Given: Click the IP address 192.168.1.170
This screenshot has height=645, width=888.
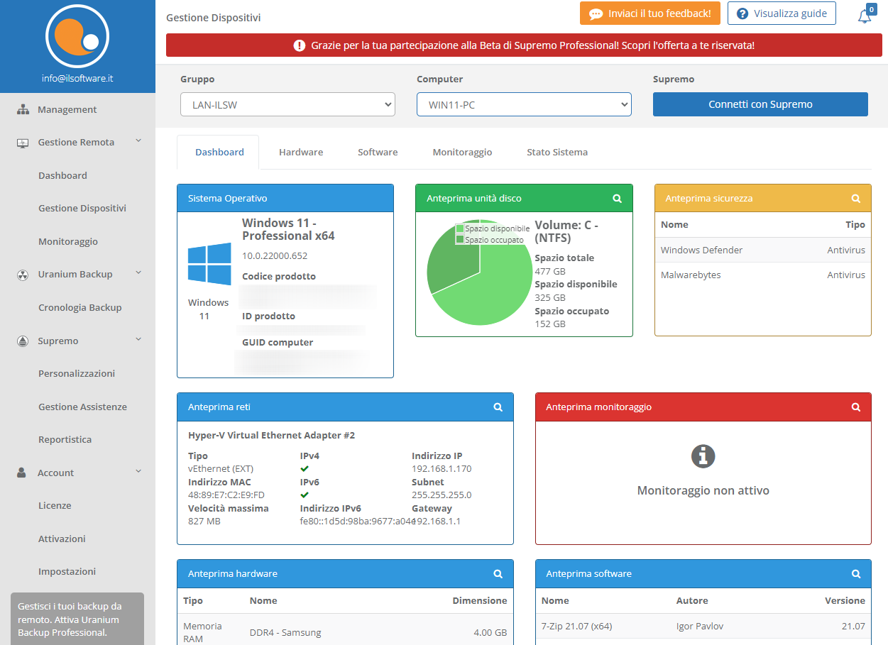Looking at the screenshot, I should (x=442, y=469).
